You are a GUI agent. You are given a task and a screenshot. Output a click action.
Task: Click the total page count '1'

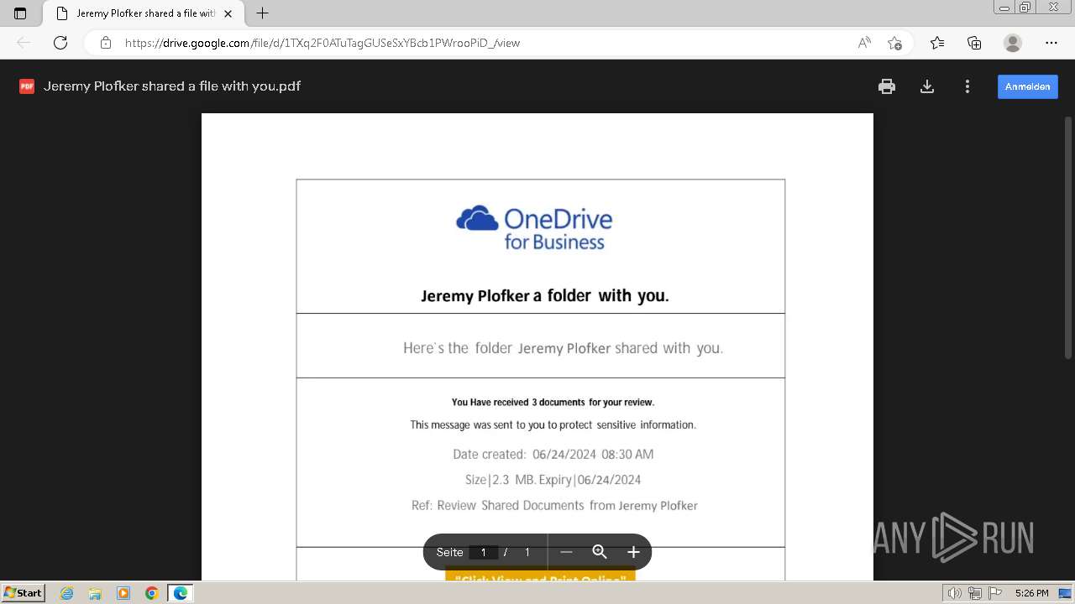pos(527,552)
